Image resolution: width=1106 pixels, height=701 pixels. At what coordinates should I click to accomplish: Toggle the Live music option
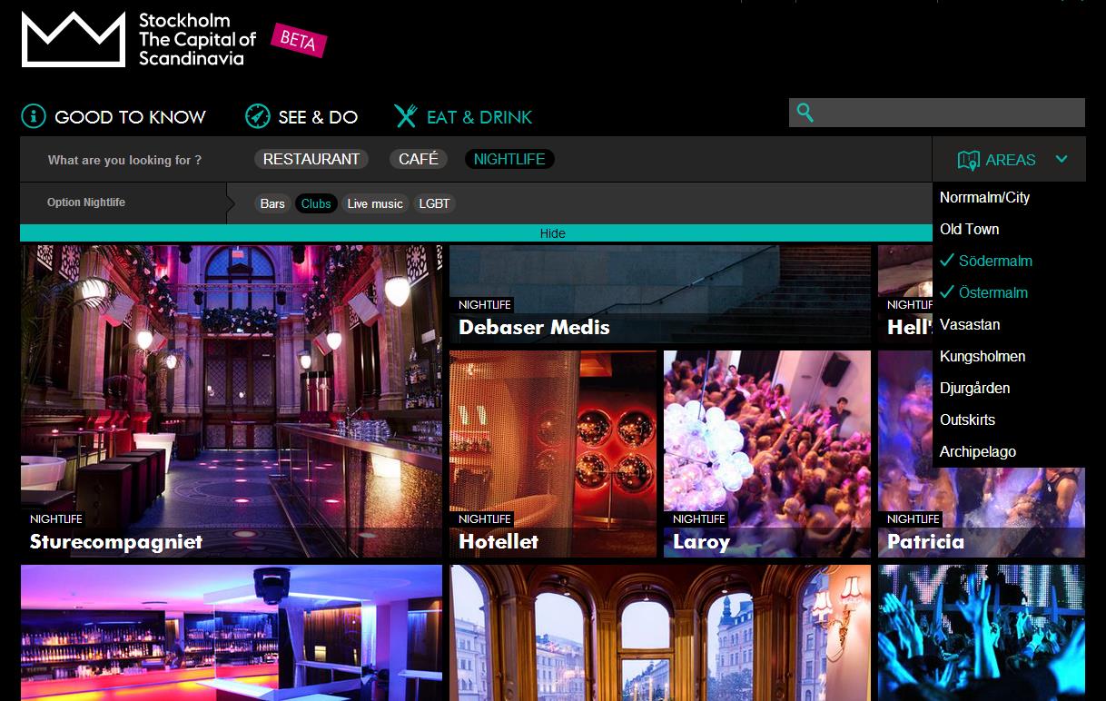pos(375,203)
